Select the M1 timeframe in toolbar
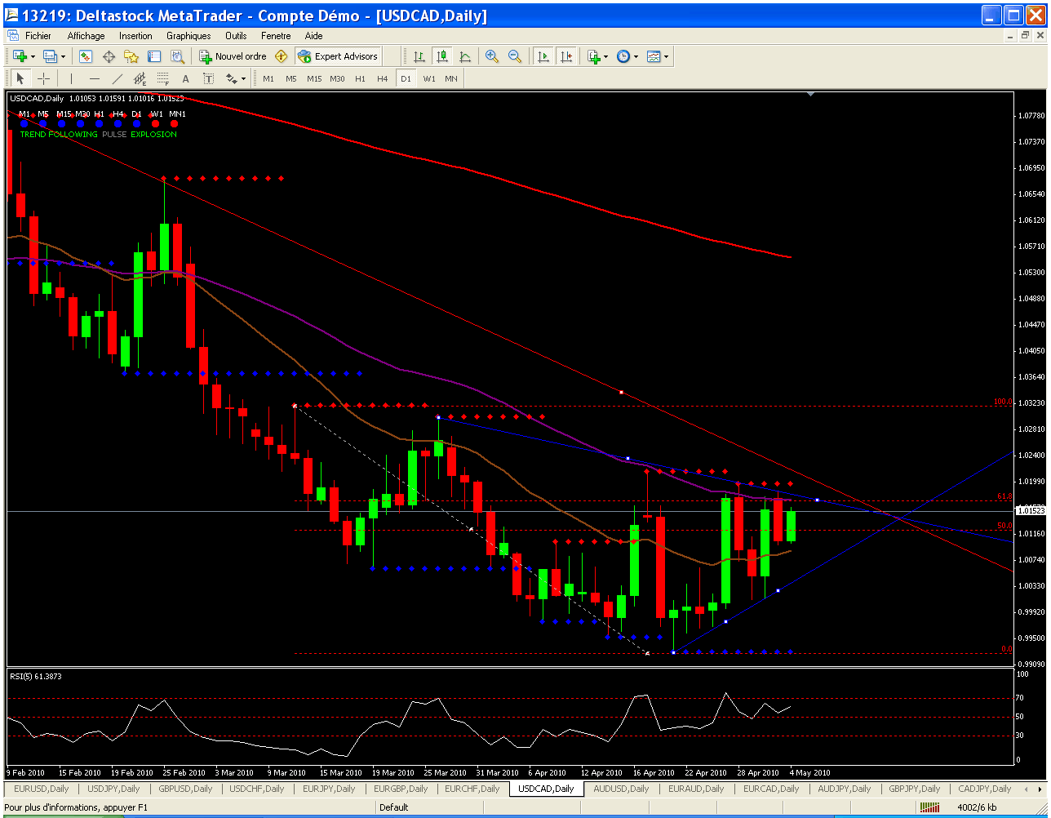This screenshot has width=1051, height=818. click(x=268, y=78)
